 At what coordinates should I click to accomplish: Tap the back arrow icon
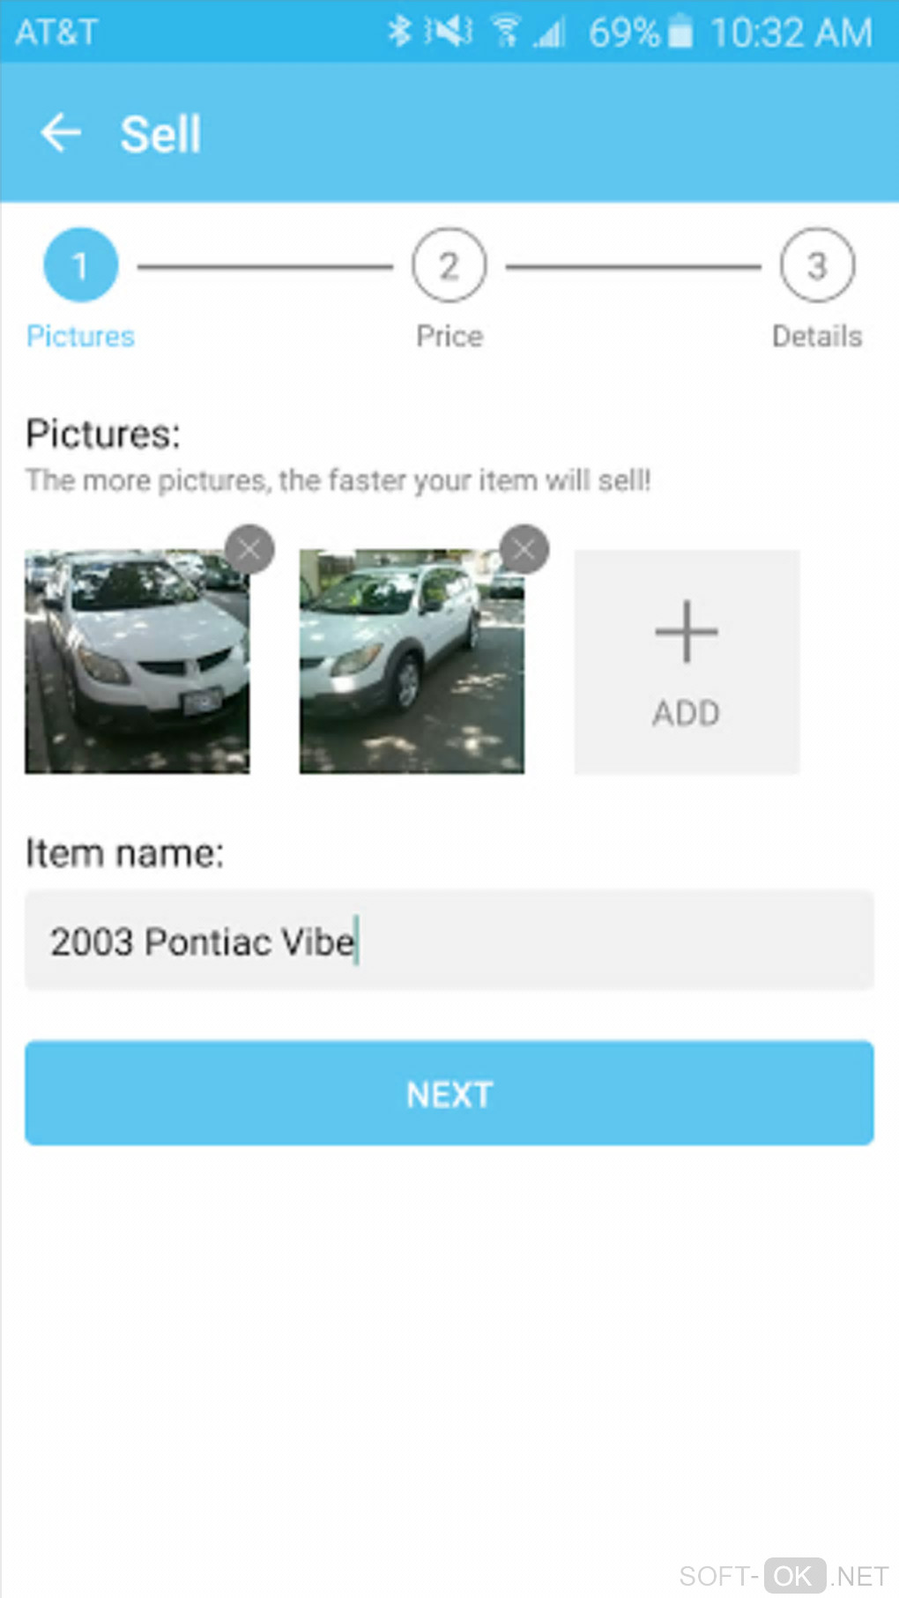(61, 134)
